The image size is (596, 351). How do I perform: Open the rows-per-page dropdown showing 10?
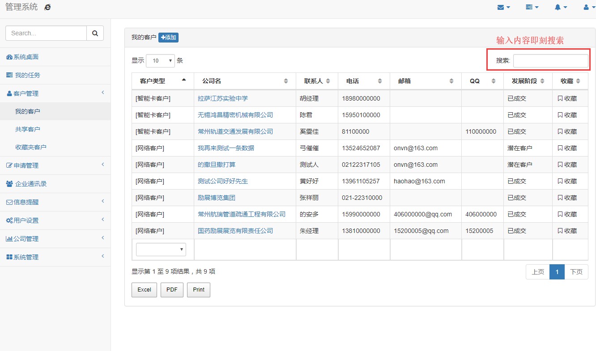click(x=160, y=61)
